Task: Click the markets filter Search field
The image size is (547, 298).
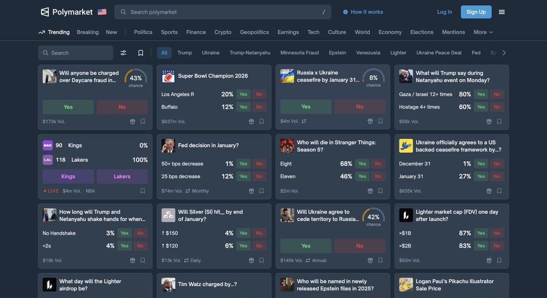Action: pyautogui.click(x=76, y=53)
